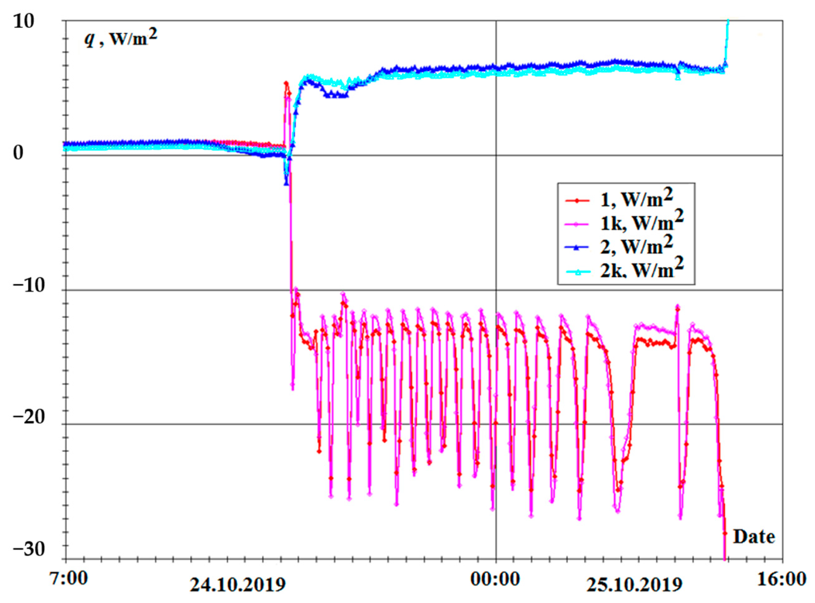Click the 0 y-axis tick label
Viewport: 815px width, 603px height.
[18, 153]
